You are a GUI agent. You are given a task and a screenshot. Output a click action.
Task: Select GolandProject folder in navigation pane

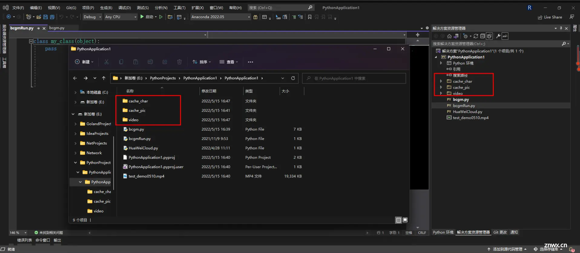[x=98, y=124]
